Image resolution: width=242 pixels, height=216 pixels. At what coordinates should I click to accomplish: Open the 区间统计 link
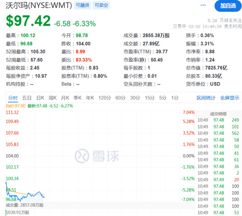[x=206, y=98]
